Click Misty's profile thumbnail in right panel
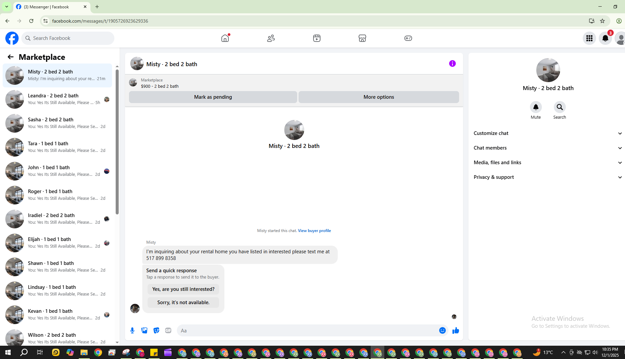 pos(548,70)
